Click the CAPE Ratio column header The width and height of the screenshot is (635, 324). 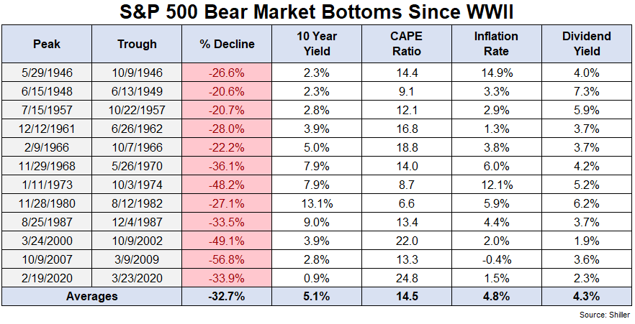407,44
